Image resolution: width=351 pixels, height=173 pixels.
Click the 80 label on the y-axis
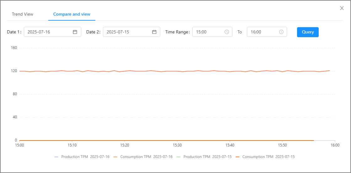coord(15,94)
